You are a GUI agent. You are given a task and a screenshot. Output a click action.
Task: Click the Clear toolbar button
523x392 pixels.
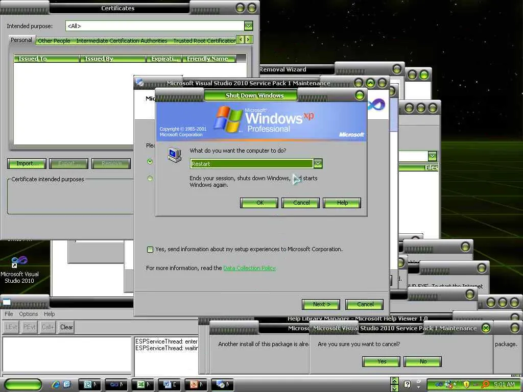pos(66,327)
